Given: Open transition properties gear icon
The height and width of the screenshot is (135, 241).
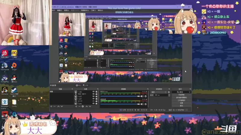Looking at the screenshot, I should click(169, 92).
